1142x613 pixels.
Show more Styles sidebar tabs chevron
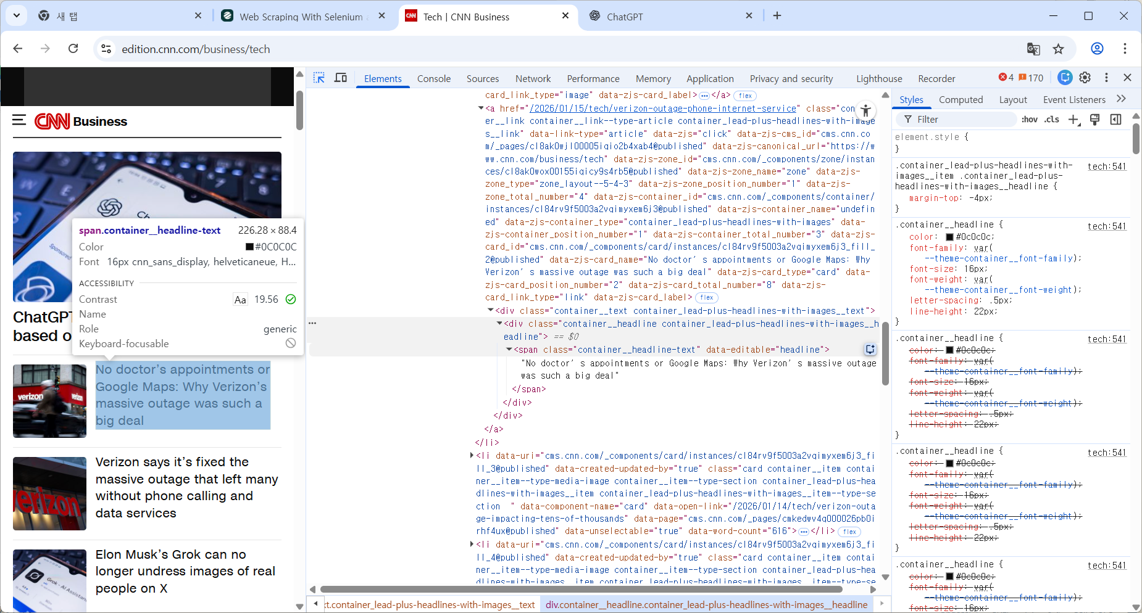pos(1122,99)
